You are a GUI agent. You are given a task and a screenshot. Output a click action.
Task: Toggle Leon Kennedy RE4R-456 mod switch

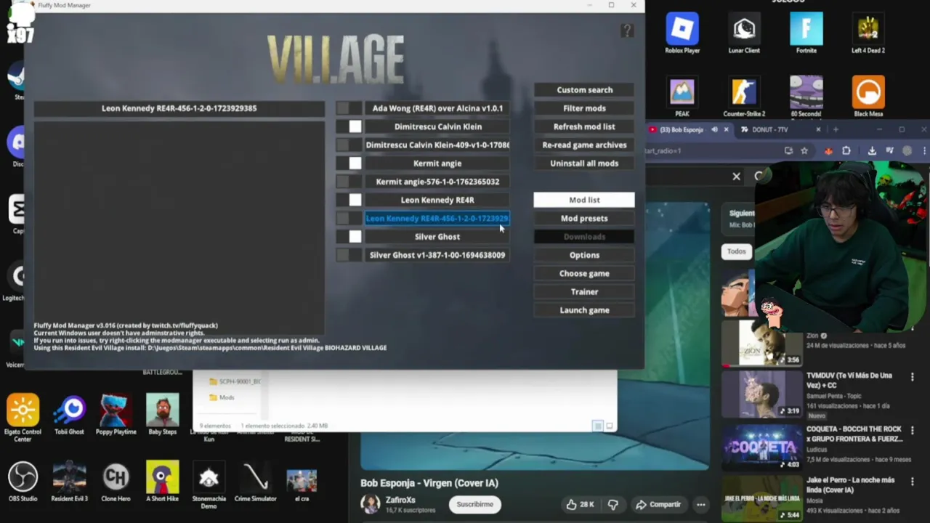pos(349,218)
